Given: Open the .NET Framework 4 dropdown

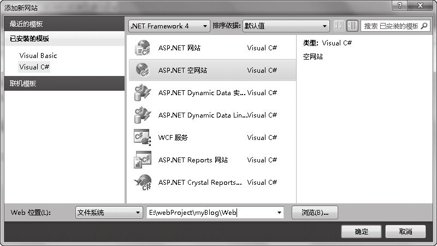Looking at the screenshot, I should [169, 26].
